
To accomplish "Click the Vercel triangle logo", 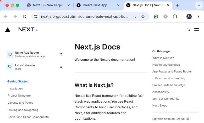I will click(8, 30).
